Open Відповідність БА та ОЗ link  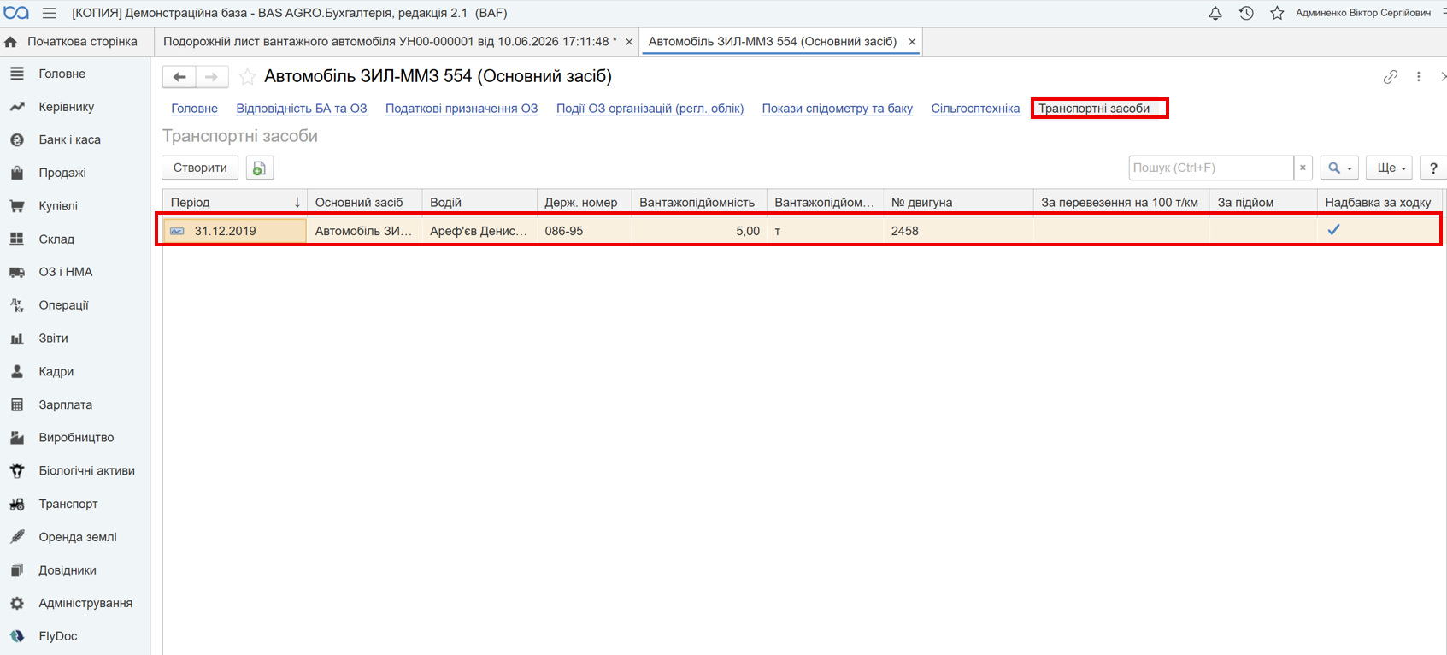(302, 109)
